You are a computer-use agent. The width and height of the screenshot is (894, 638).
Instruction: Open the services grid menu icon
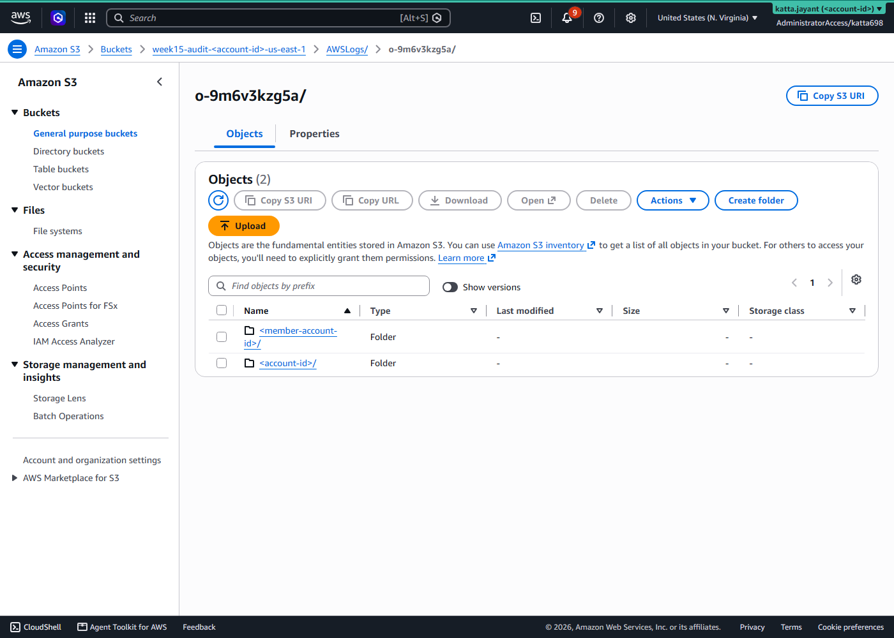coord(90,18)
